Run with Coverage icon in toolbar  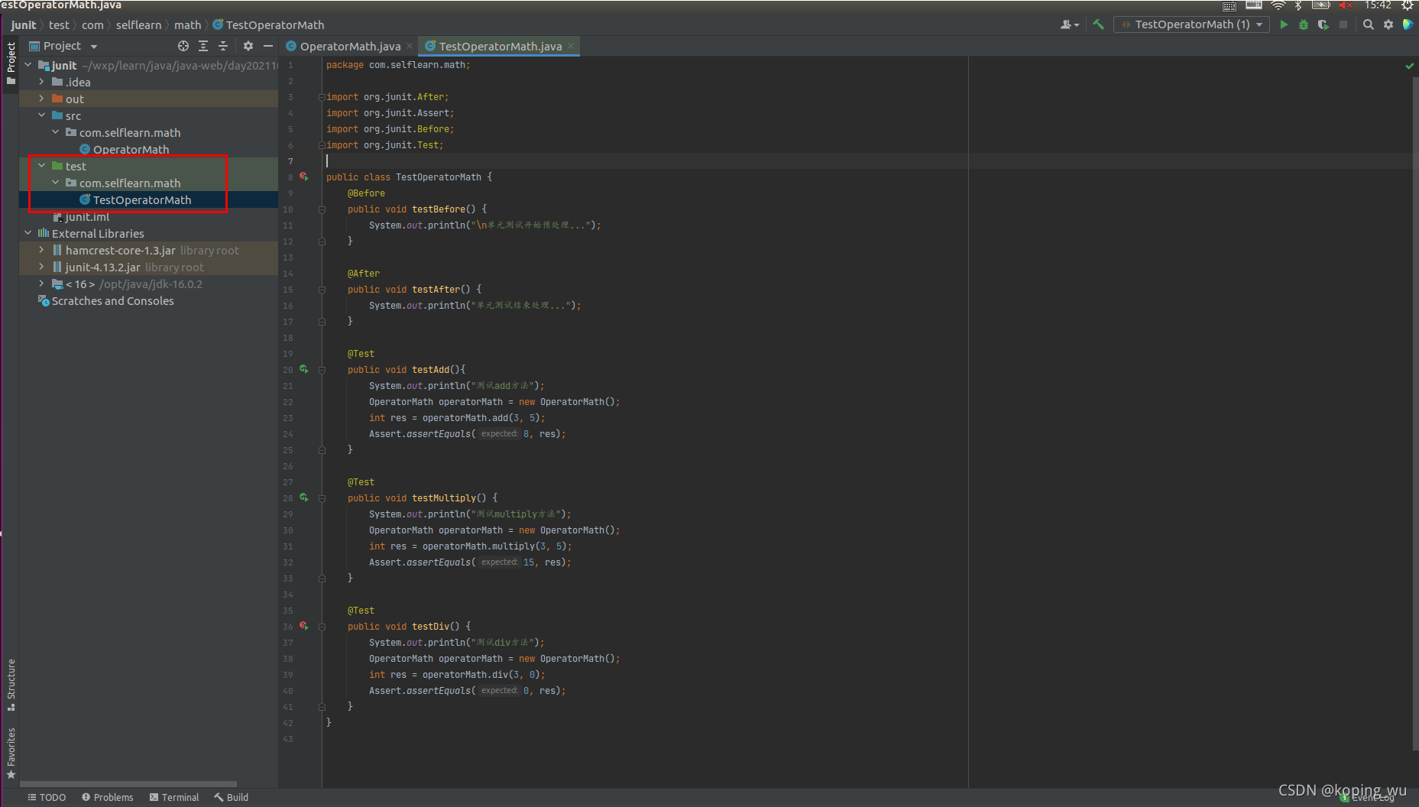[x=1323, y=24]
